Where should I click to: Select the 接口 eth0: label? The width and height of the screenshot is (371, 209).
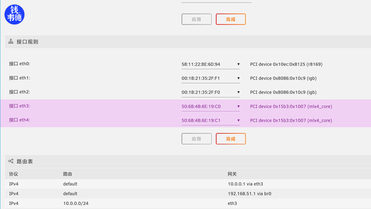pyautogui.click(x=19, y=64)
